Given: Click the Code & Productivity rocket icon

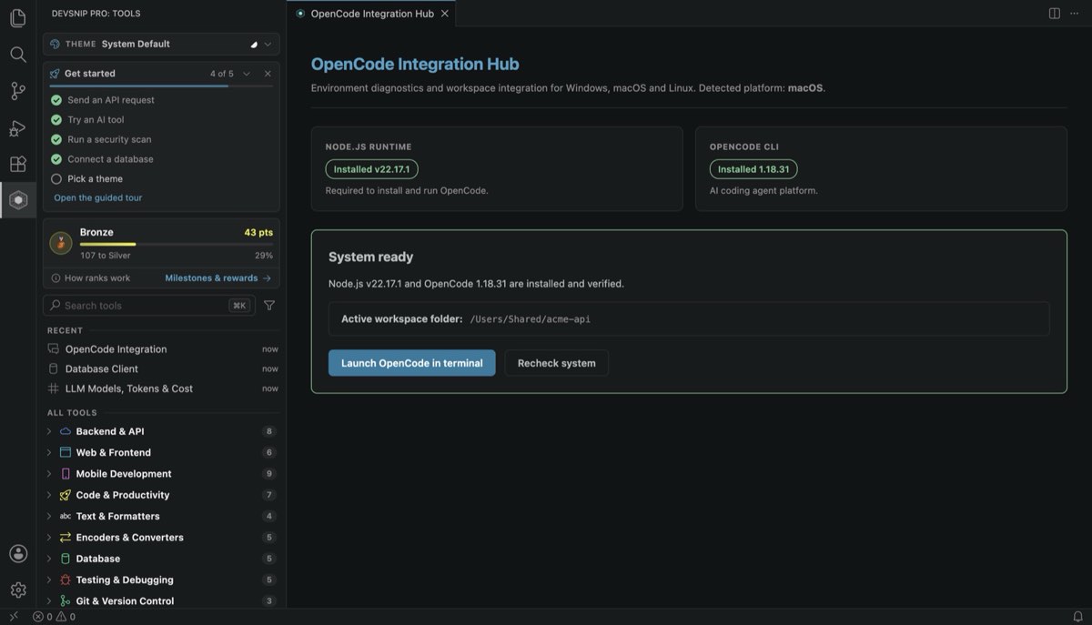Looking at the screenshot, I should (66, 495).
